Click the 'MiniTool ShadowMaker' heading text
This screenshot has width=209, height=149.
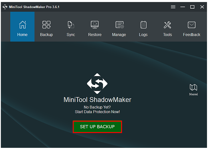tap(97, 100)
